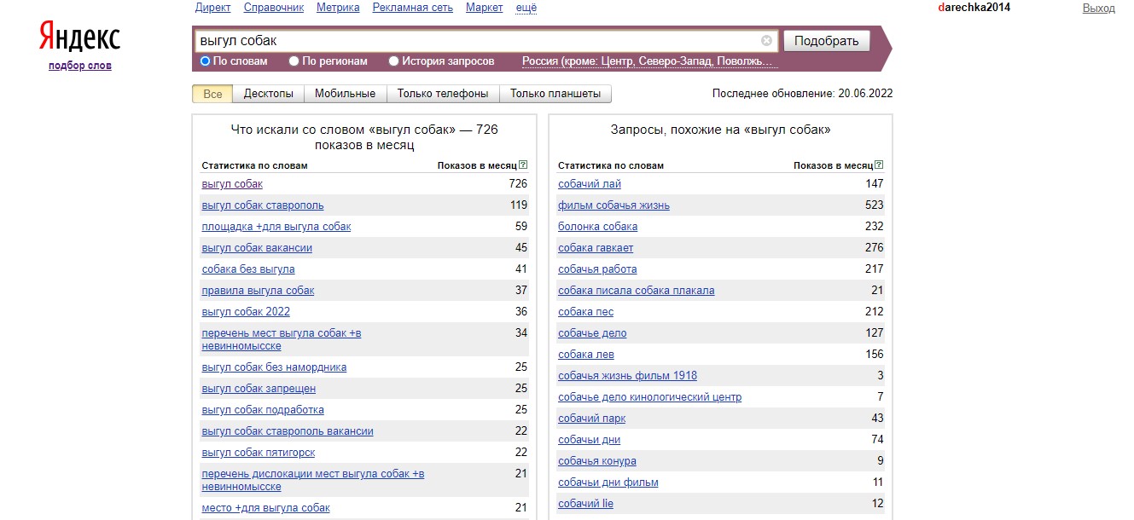The height and width of the screenshot is (520, 1134).
Task: Click the help icon in the left statistics column
Action: click(x=523, y=165)
